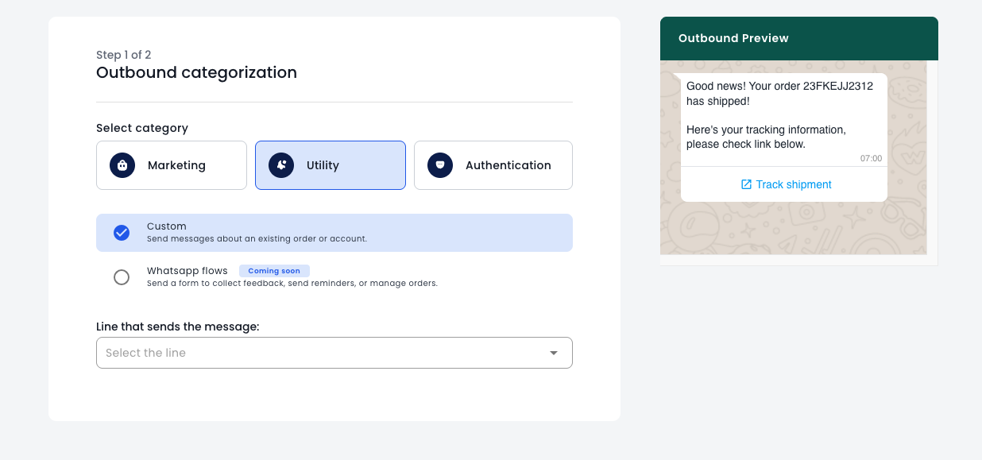This screenshot has height=460, width=982.
Task: Click the 'Coming soon' badge
Action: pos(274,271)
